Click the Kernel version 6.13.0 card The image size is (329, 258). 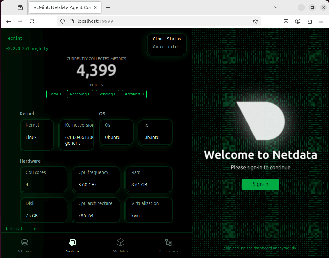77,135
